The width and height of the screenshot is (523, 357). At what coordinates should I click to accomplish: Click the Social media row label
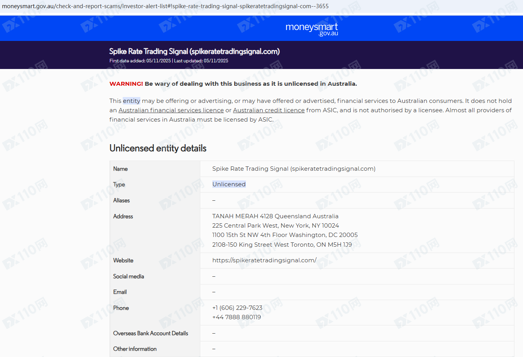(x=129, y=276)
